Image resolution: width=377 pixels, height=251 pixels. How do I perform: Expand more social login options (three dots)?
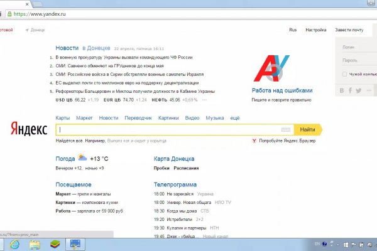368,90
